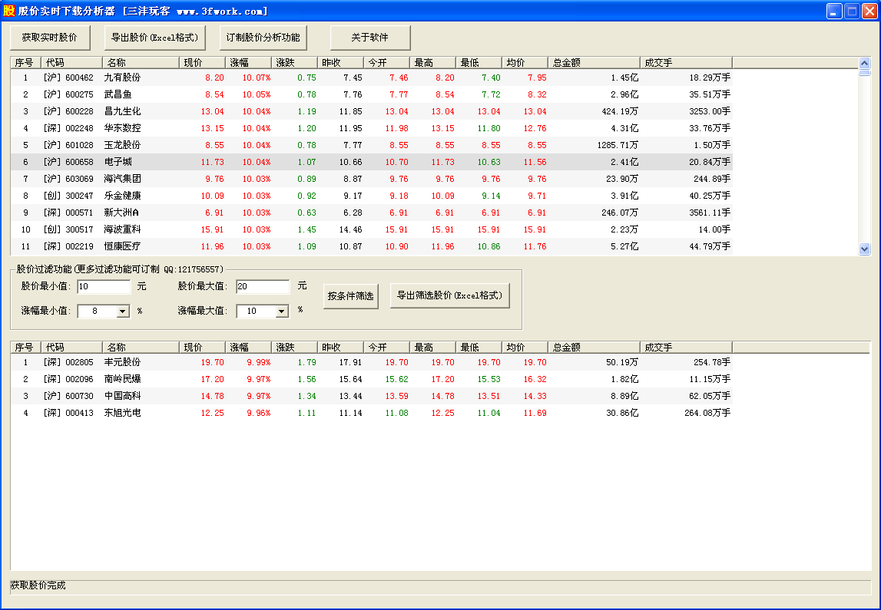
Task: Click 导出筛选股价 (Excel格式) button
Action: click(449, 296)
